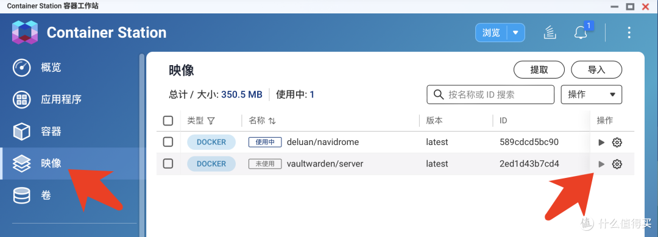Open settings gear for deluan/navidrome

pyautogui.click(x=617, y=142)
